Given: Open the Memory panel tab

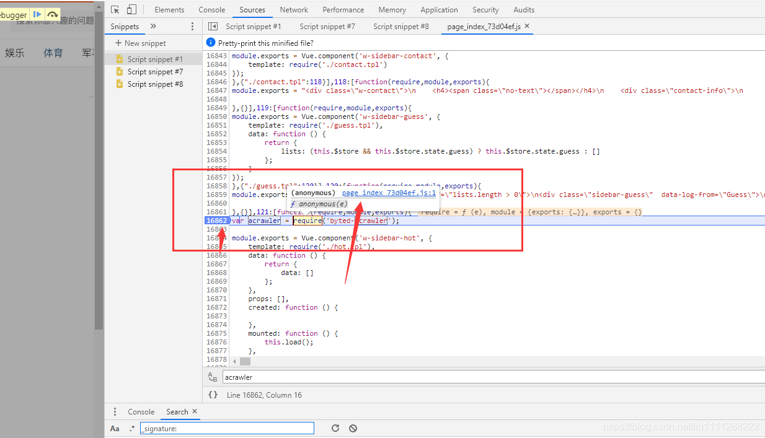Looking at the screenshot, I should pos(392,10).
